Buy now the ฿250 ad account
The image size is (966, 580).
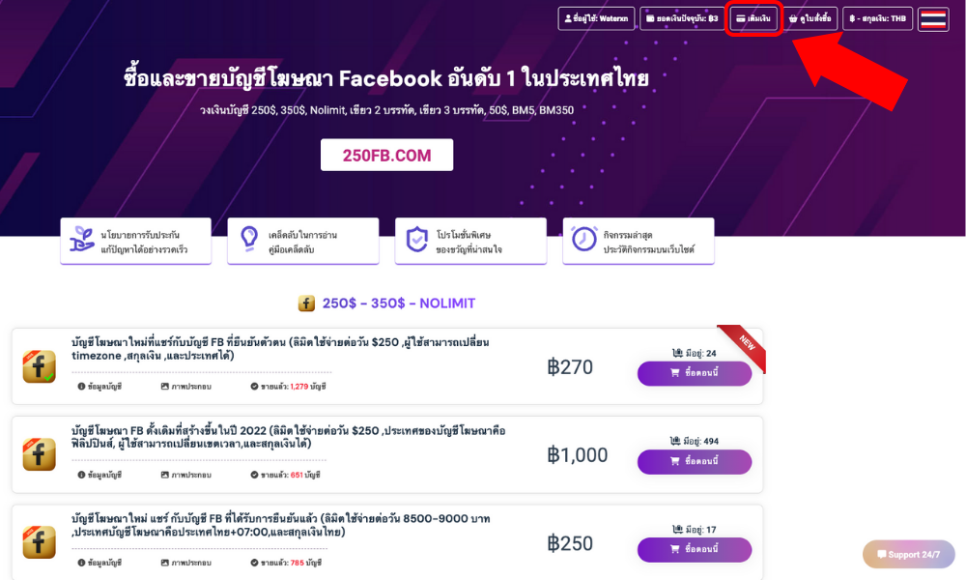695,549
